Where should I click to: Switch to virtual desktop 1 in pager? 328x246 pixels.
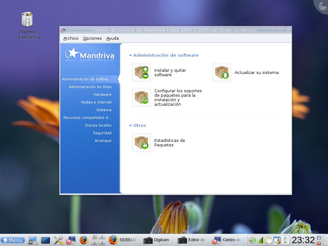pos(94,237)
